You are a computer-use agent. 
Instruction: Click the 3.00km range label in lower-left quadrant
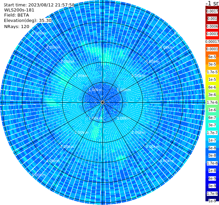coord(67,147)
